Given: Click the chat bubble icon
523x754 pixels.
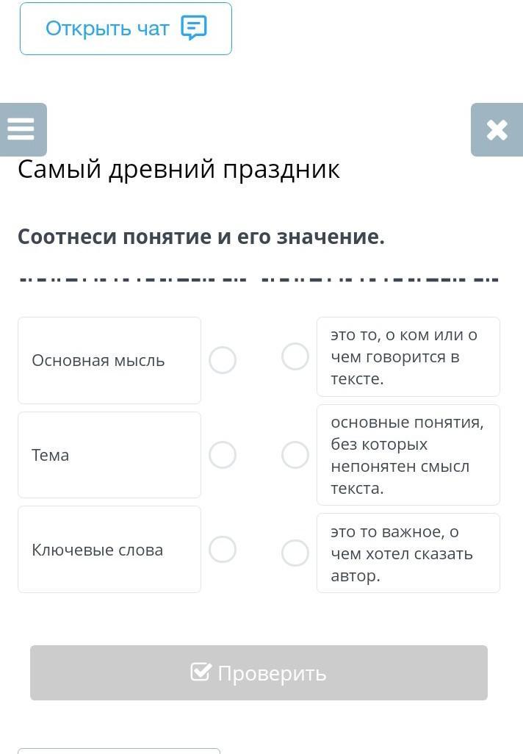Looking at the screenshot, I should coord(194,28).
